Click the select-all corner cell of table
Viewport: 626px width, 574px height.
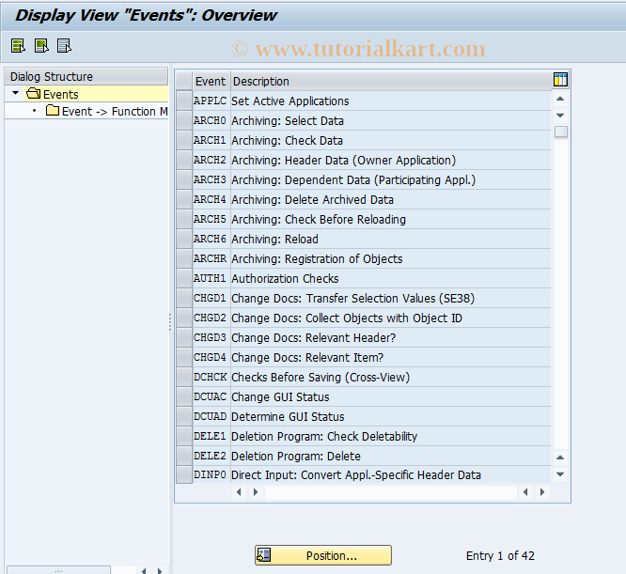[184, 82]
